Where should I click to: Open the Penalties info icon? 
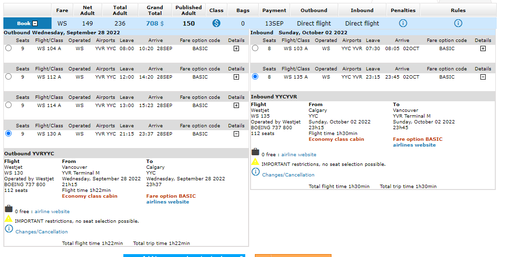pos(403,23)
